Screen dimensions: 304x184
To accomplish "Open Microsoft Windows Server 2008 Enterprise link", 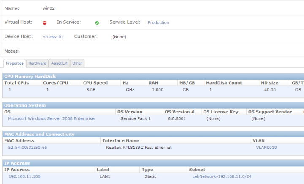I will tap(52, 118).
